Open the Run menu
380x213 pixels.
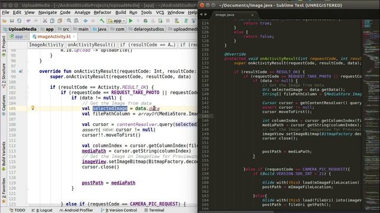coord(133,12)
